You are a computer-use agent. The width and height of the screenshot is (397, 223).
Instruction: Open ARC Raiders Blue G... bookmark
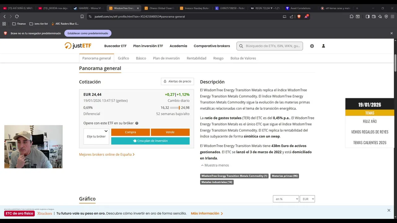[x=65, y=24]
